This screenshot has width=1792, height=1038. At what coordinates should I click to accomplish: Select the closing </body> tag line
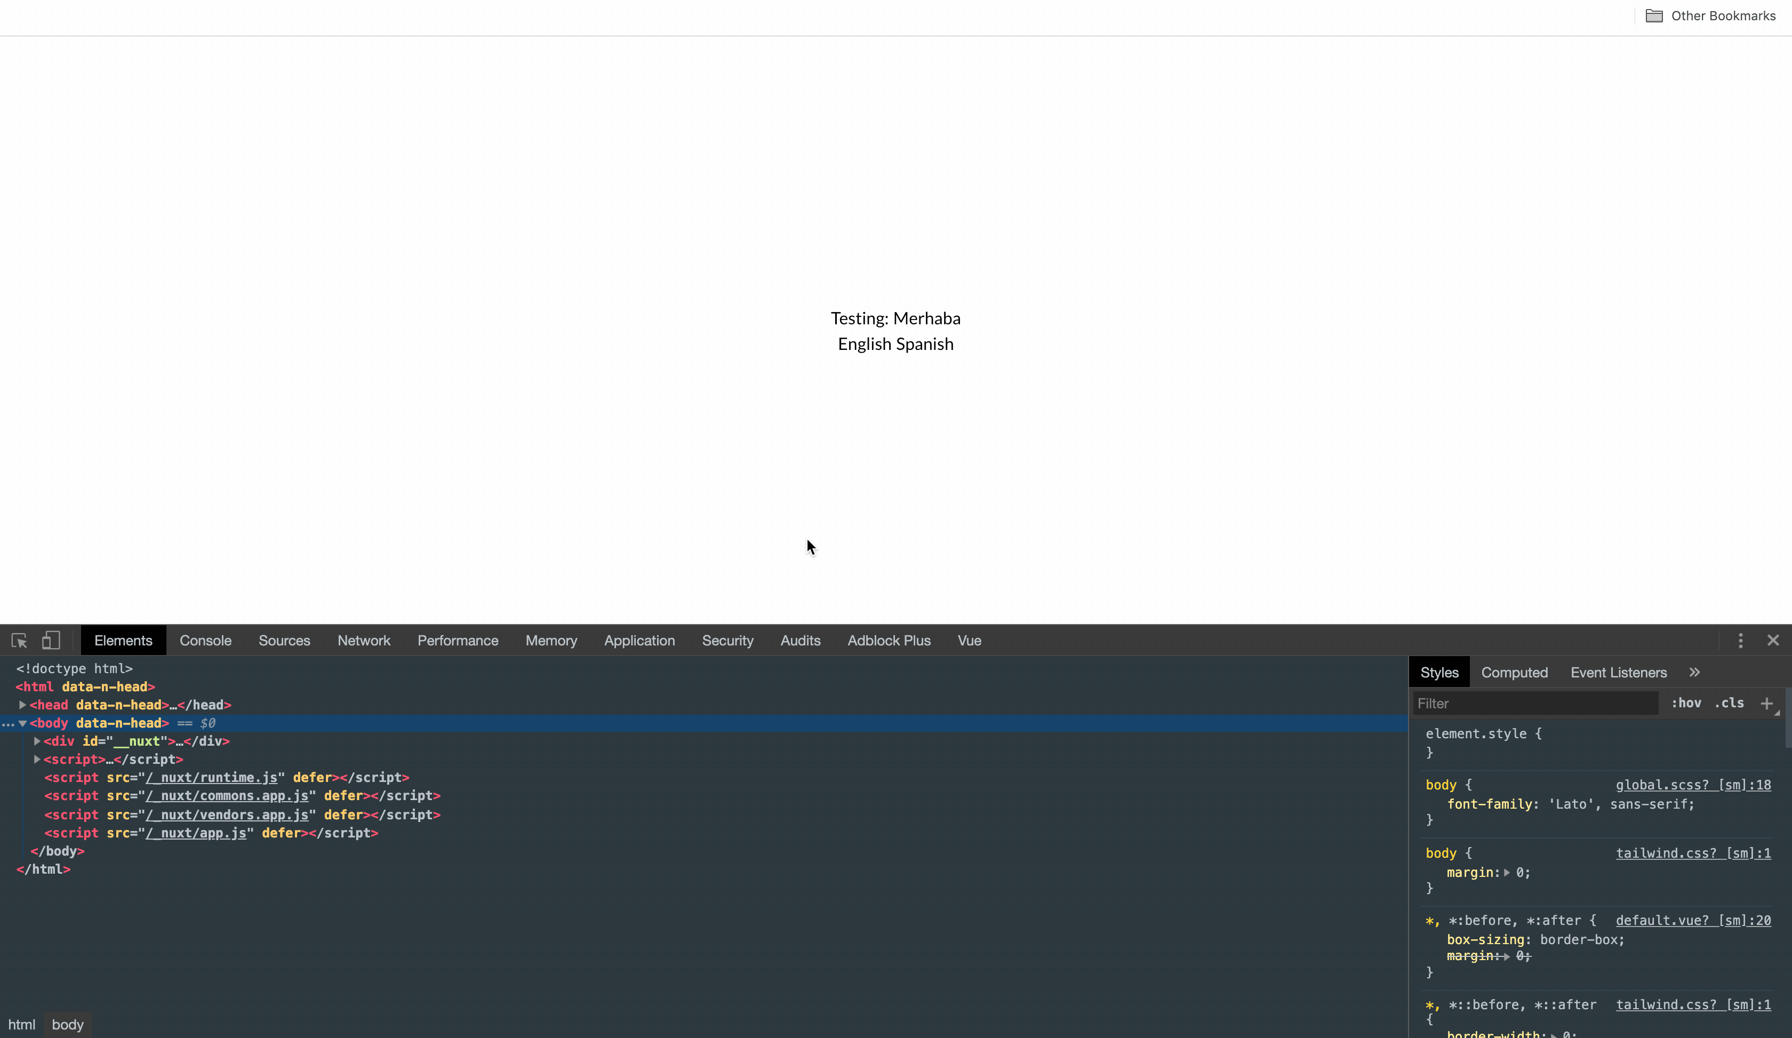click(58, 851)
